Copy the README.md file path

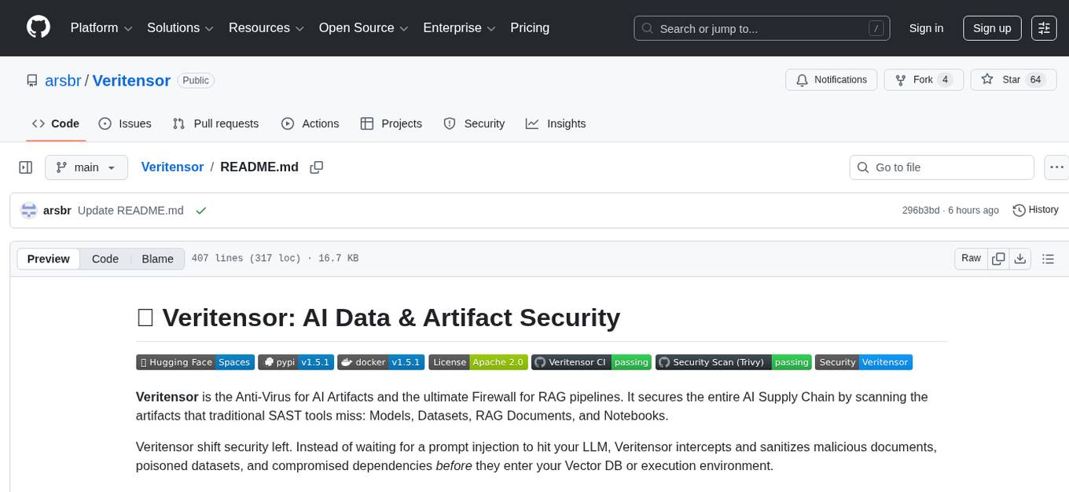317,167
